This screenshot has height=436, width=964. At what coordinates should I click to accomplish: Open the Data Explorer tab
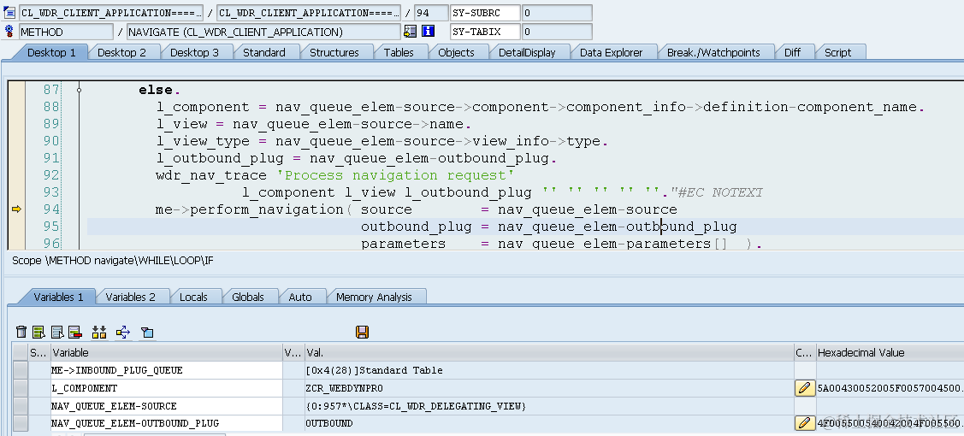point(611,53)
